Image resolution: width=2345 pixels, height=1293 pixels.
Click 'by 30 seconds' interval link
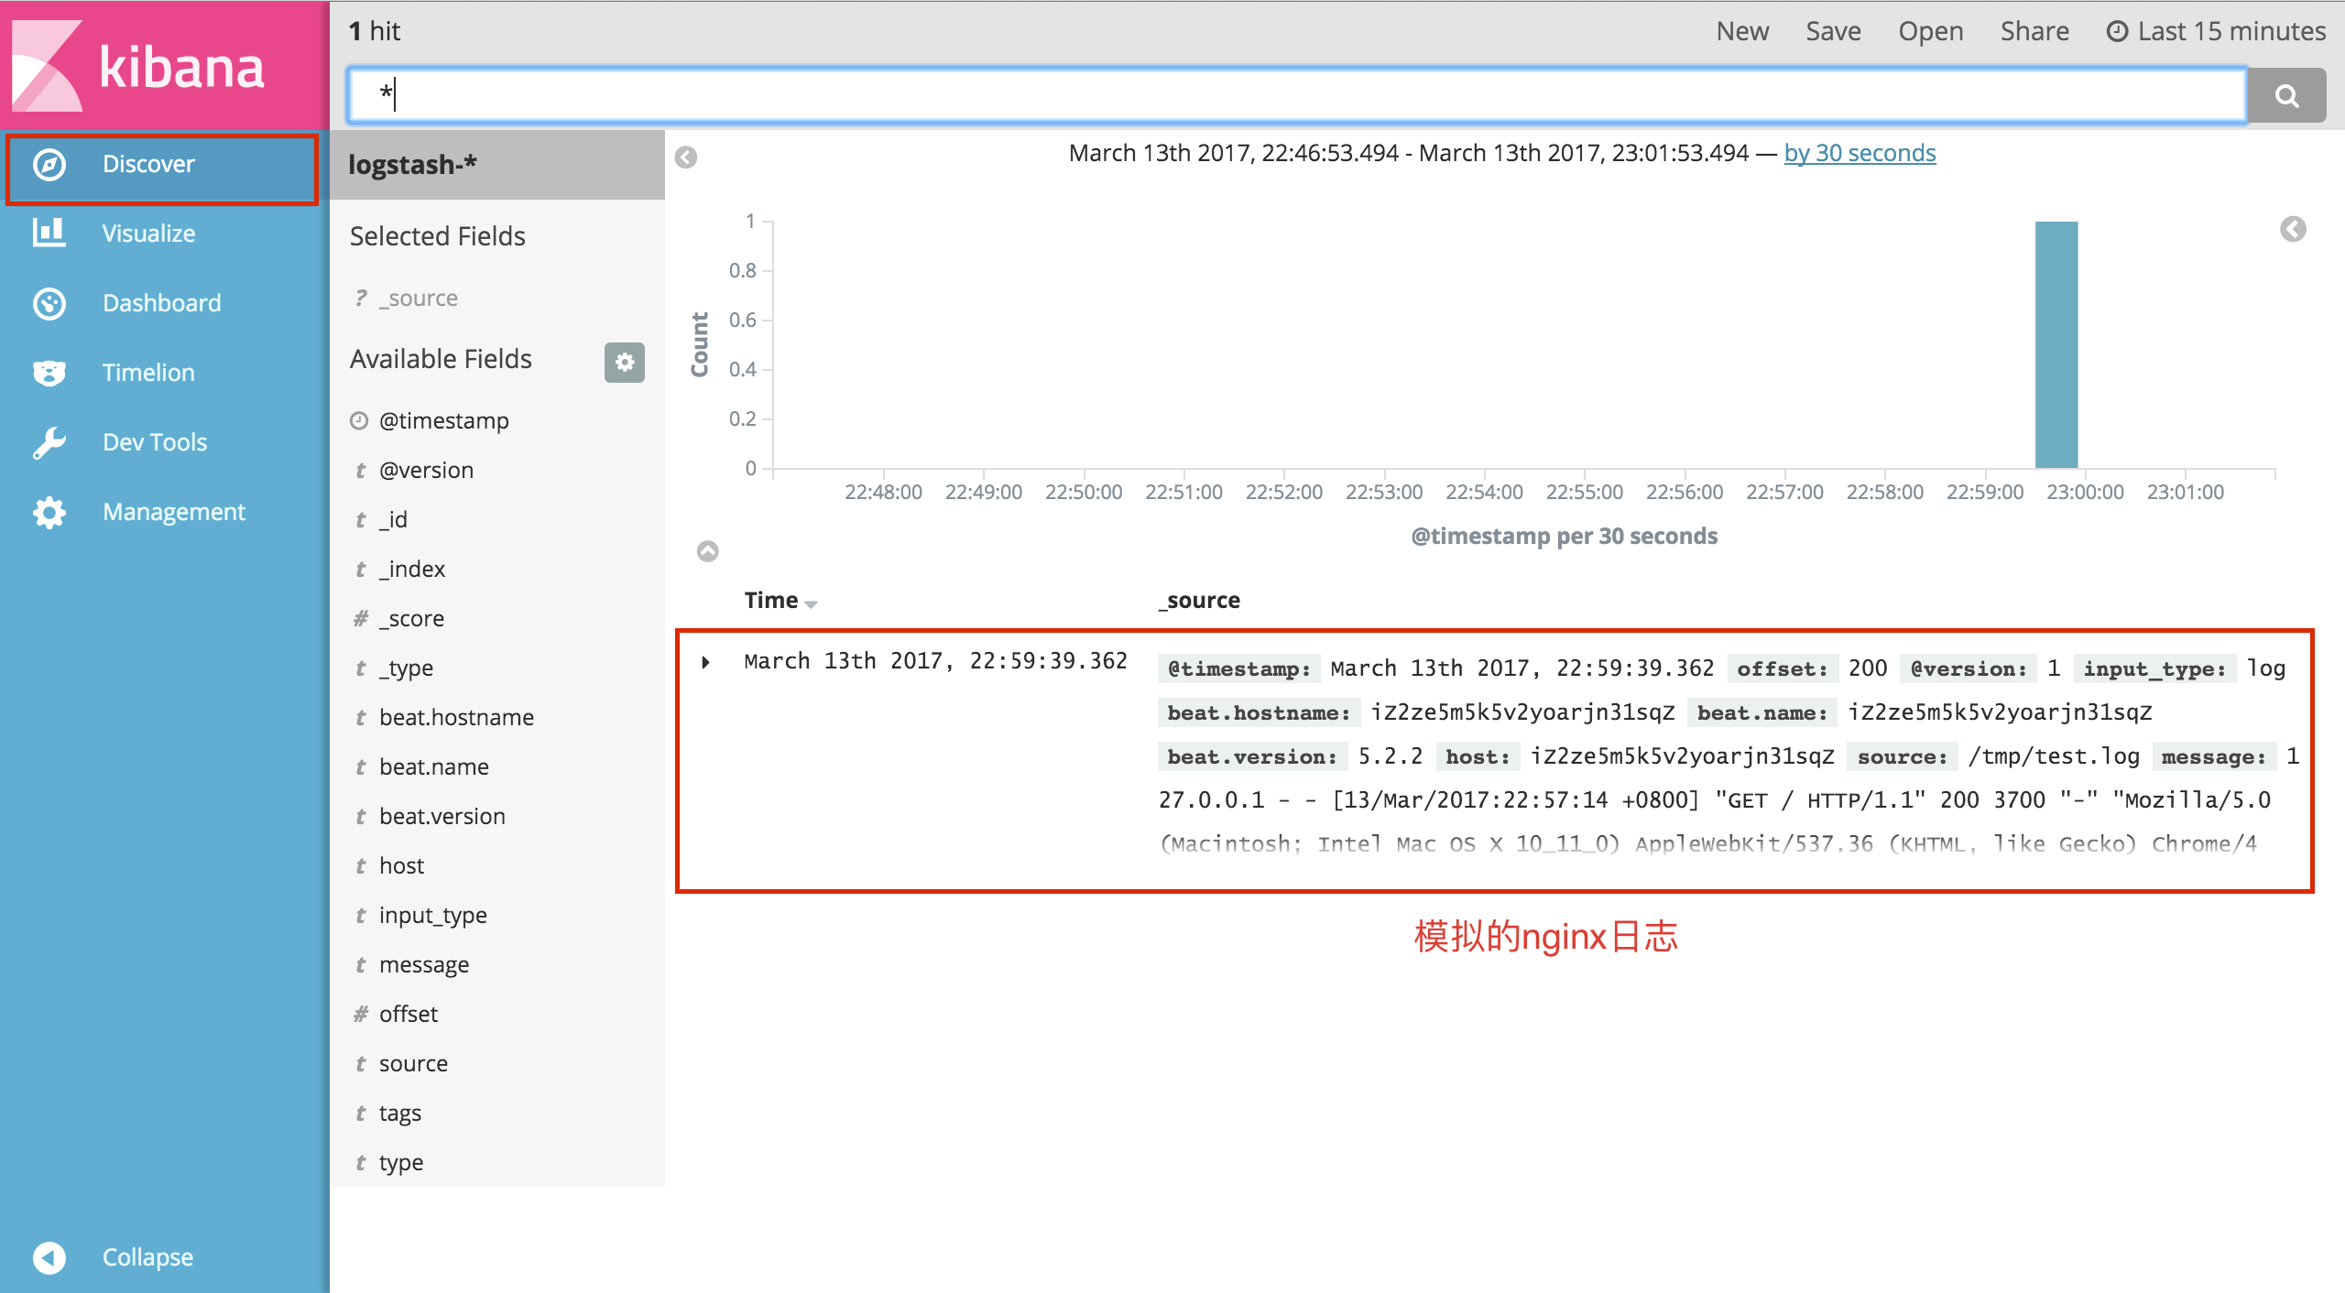click(1861, 153)
